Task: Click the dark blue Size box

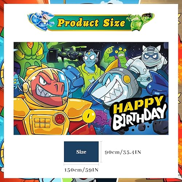Action: coord(81,152)
